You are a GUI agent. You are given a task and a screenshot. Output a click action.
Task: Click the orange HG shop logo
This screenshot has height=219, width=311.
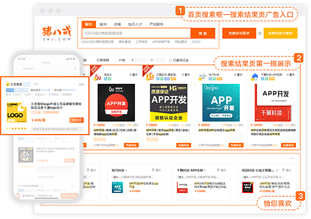click(x=150, y=77)
